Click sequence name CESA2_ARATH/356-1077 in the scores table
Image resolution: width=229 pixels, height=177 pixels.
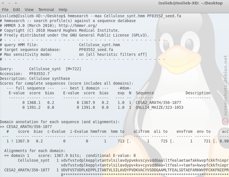158,103
